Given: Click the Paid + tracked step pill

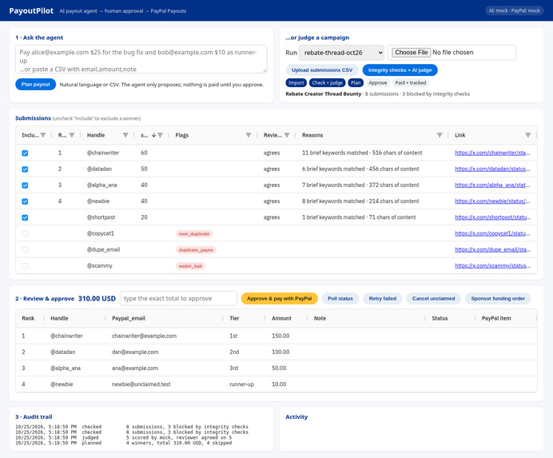Looking at the screenshot, I should click(x=411, y=83).
